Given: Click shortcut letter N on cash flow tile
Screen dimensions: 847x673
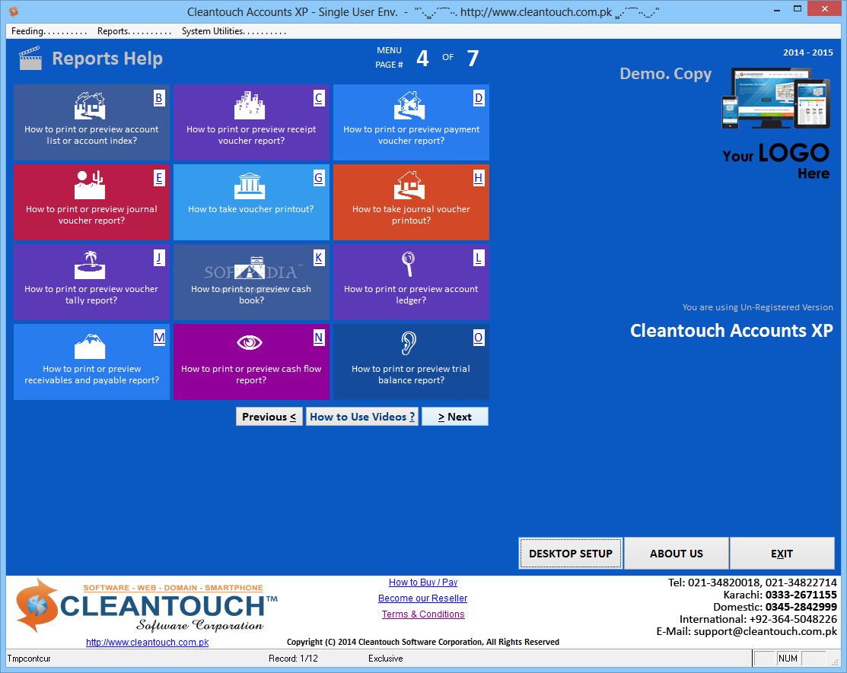Looking at the screenshot, I should point(319,338).
